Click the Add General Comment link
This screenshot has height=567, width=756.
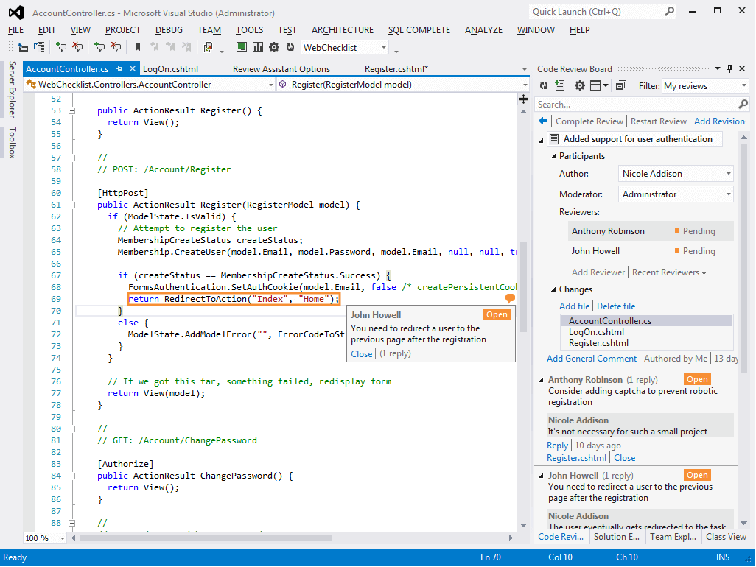(x=592, y=359)
